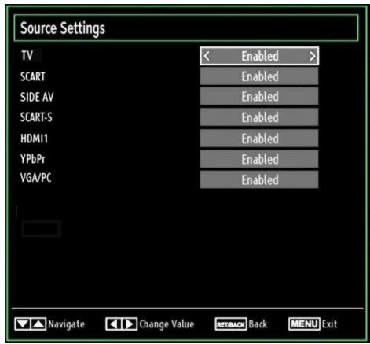370x344 pixels.
Task: Select the TV Enabled value field
Action: coord(259,56)
